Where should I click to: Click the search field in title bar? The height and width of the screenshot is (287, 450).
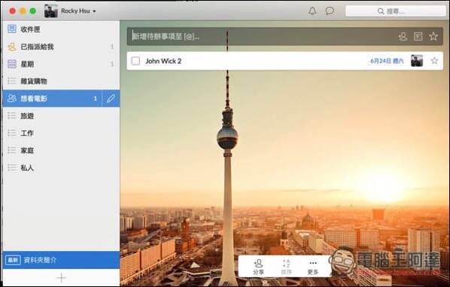[396, 11]
